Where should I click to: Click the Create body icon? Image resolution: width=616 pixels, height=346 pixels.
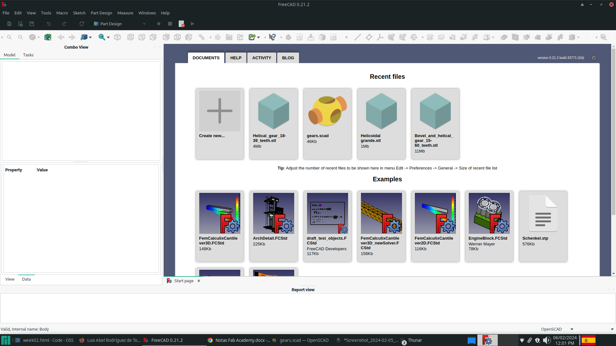coord(288,37)
